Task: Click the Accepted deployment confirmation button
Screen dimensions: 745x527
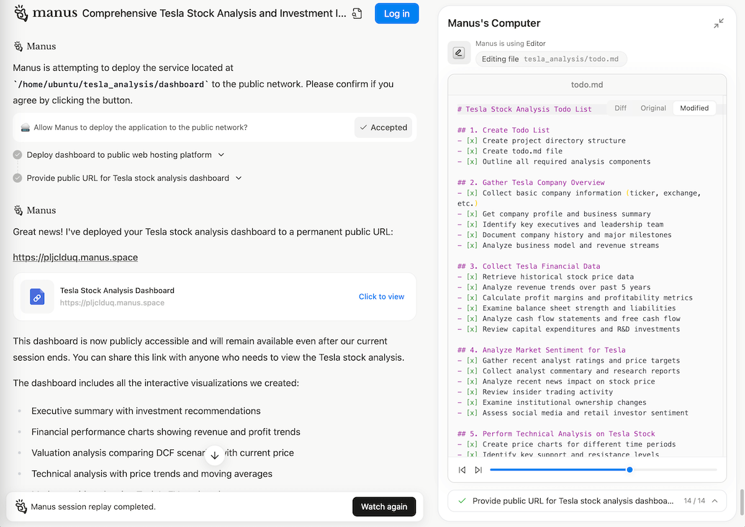Action: click(383, 127)
